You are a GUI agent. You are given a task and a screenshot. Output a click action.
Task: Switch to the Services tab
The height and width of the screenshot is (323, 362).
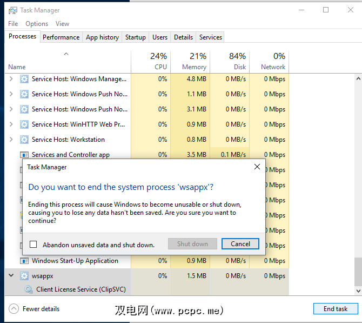coord(211,37)
